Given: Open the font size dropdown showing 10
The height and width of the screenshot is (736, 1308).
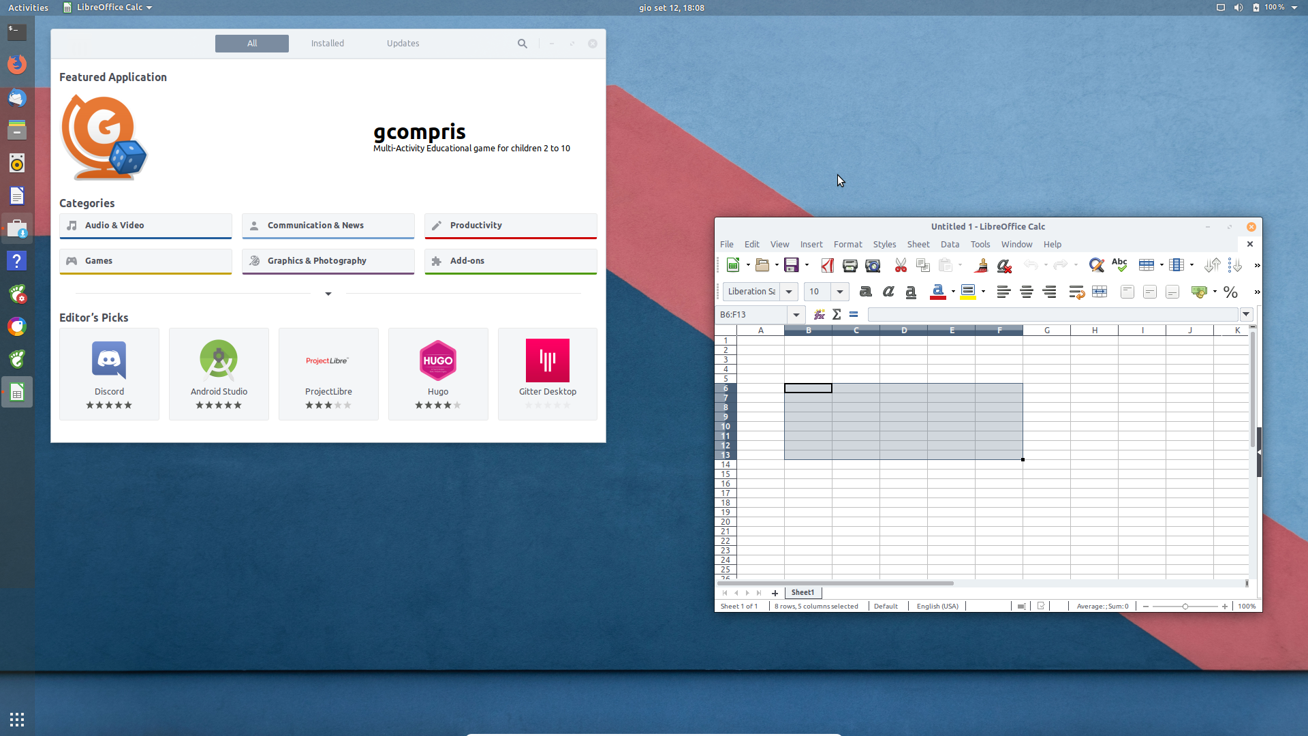Looking at the screenshot, I should [x=840, y=292].
